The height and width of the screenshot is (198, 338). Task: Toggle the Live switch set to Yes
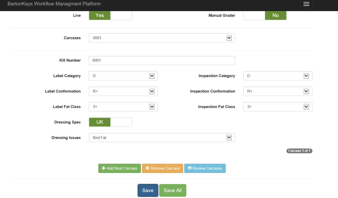[x=110, y=15]
